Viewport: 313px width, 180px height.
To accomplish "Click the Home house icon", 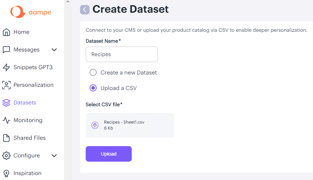I will point(6,32).
